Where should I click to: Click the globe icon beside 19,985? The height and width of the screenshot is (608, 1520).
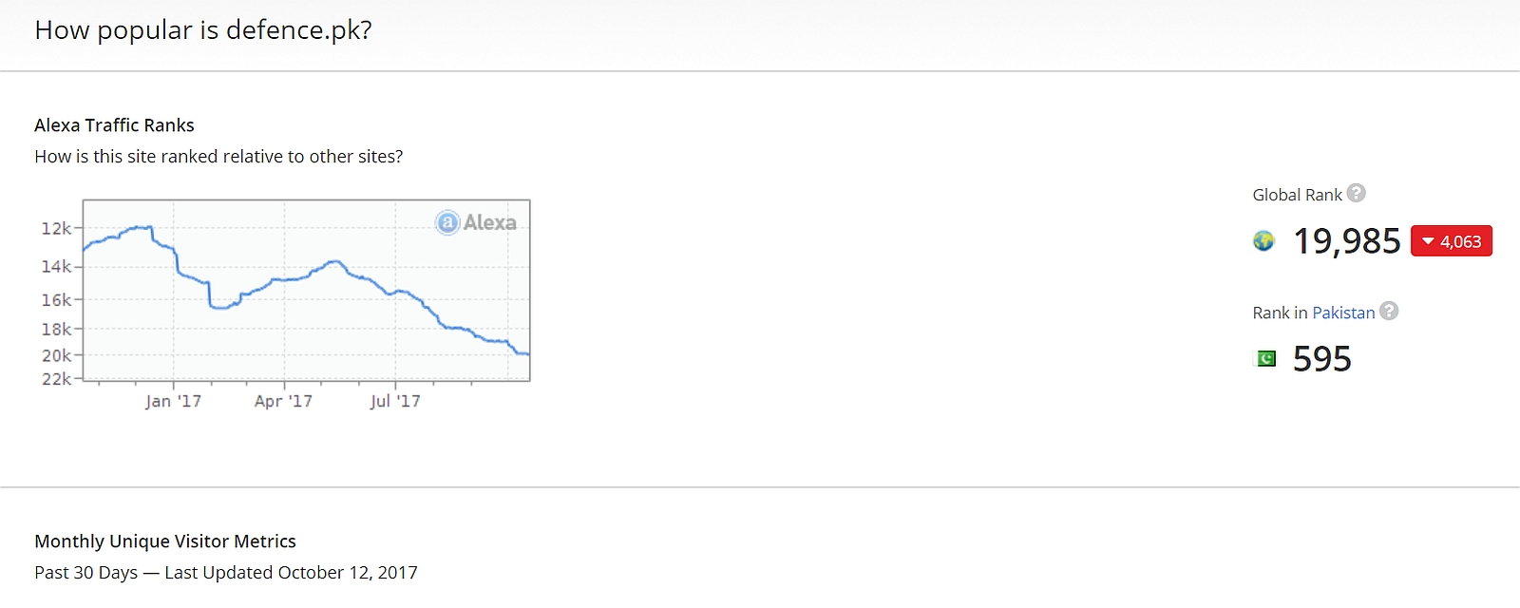tap(1263, 241)
